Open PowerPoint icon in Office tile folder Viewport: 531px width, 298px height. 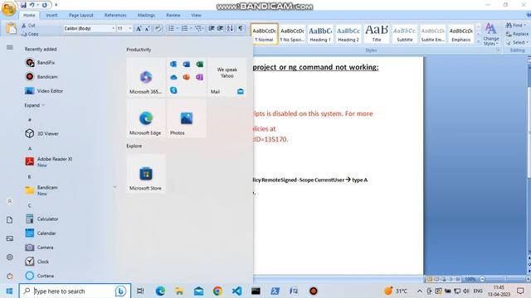[x=186, y=77]
